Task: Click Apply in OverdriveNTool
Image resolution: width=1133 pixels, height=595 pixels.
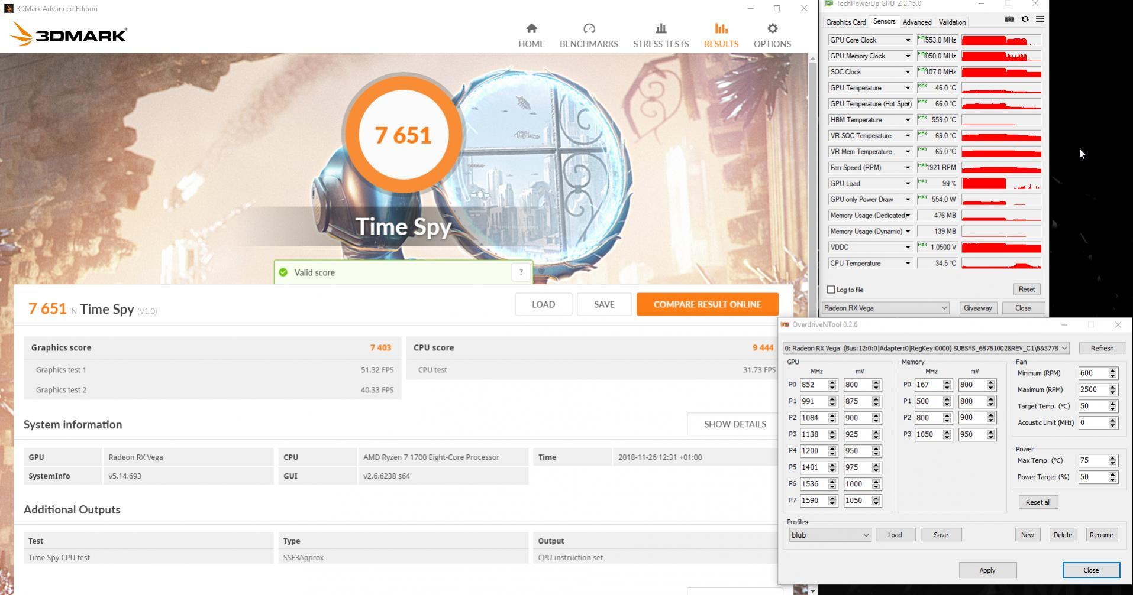Action: pos(987,570)
